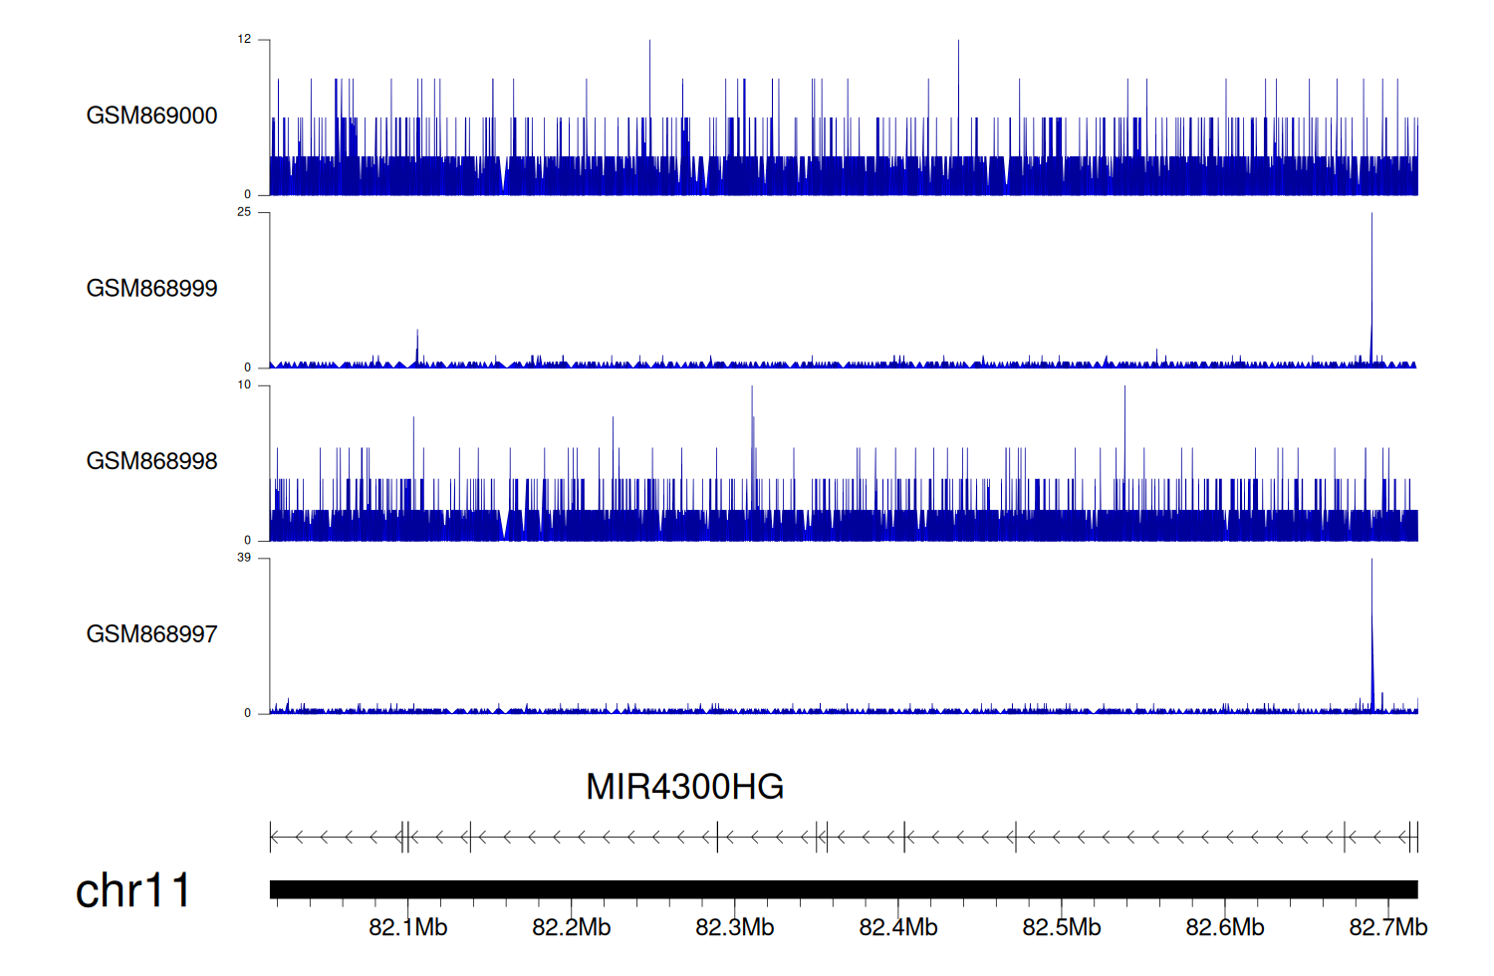Click the MIR4300HG gene name
Viewport: 1494px width, 976px height.
pos(684,787)
